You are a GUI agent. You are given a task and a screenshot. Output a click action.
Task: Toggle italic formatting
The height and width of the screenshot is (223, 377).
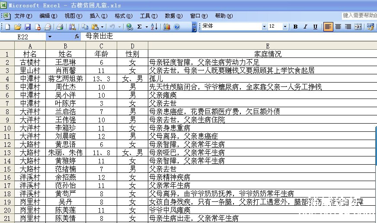[305, 27]
